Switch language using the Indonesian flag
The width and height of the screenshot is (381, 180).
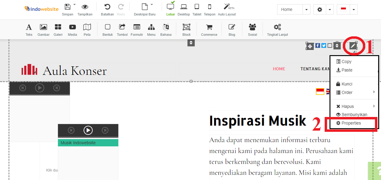[343, 9]
